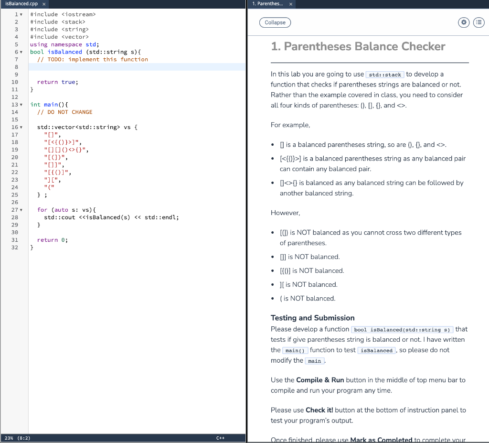Collapse the instructions panel with Collapse button

click(275, 22)
